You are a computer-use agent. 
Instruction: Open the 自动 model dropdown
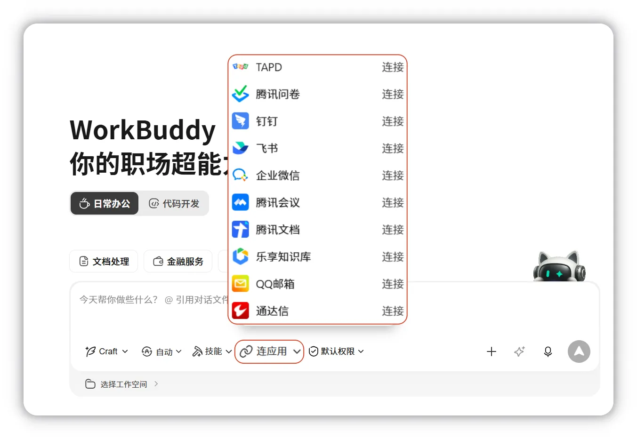pyautogui.click(x=161, y=351)
